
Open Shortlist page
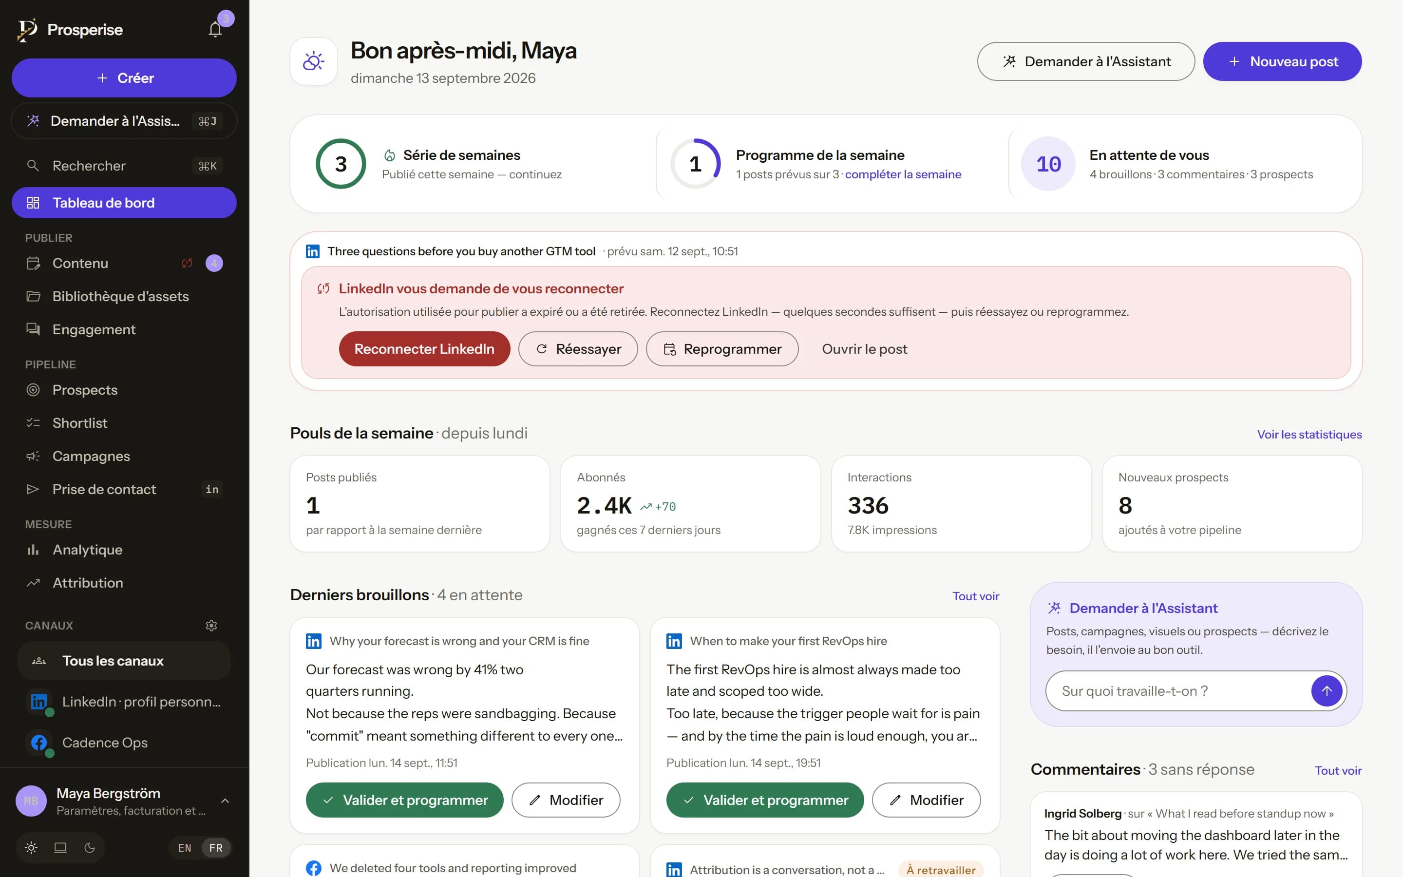[124, 423]
